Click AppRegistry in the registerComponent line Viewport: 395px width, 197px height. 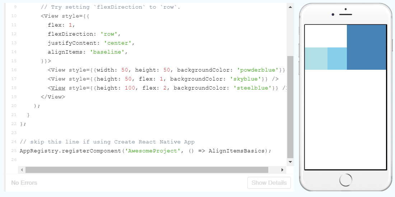(x=39, y=151)
